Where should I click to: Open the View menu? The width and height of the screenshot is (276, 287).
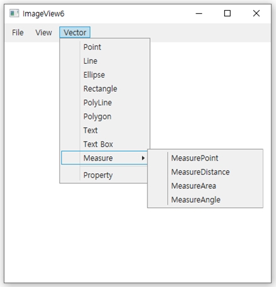pos(44,33)
